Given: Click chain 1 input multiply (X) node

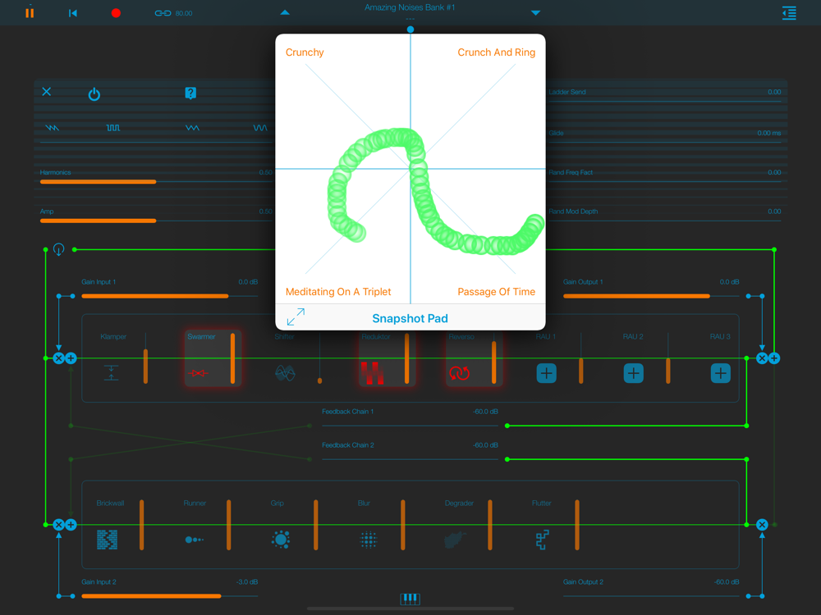Looking at the screenshot, I should (58, 358).
